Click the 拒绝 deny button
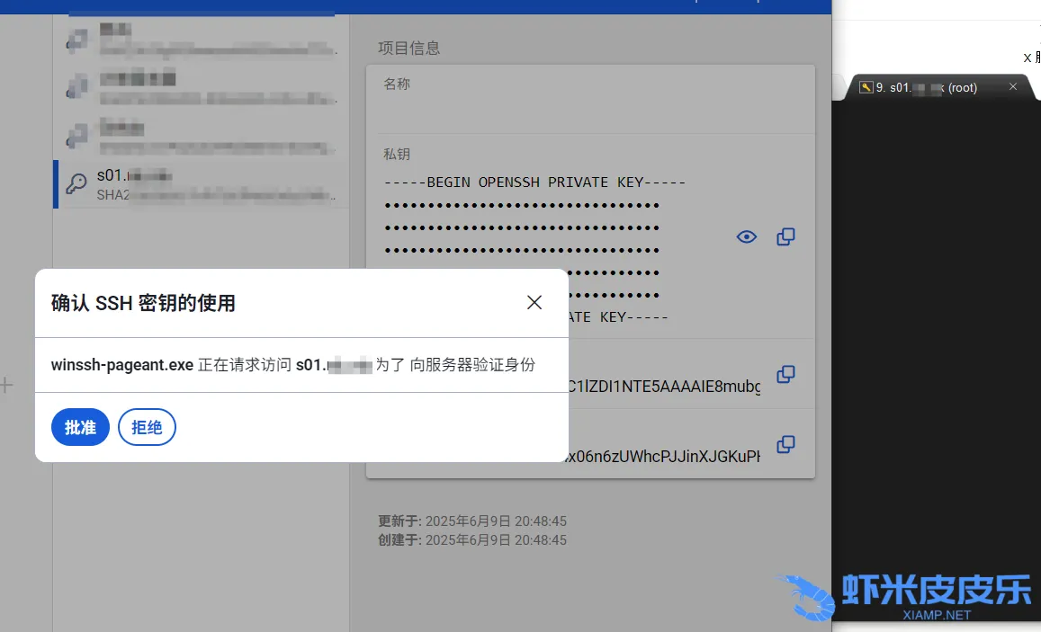The width and height of the screenshot is (1041, 632). pyautogui.click(x=147, y=427)
